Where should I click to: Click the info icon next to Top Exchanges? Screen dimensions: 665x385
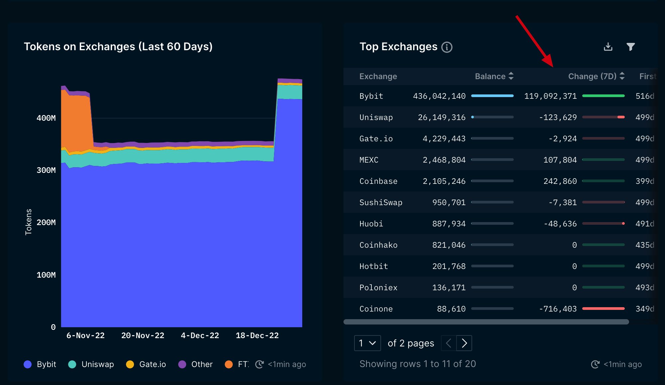[x=447, y=47]
